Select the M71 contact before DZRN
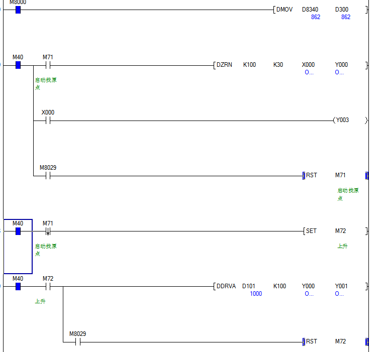Image resolution: width=383 pixels, height=352 pixels. (48, 65)
